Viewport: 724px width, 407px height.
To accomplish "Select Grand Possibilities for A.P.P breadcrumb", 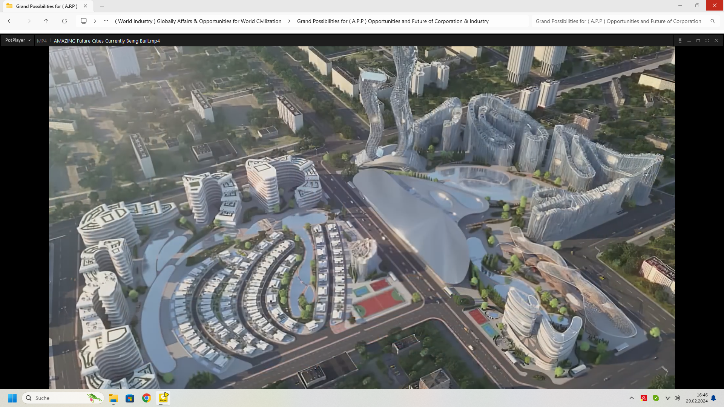I will 393,21.
